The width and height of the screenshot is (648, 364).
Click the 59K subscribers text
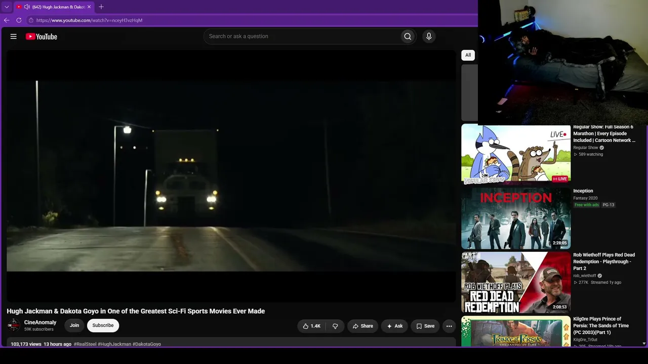(x=39, y=330)
